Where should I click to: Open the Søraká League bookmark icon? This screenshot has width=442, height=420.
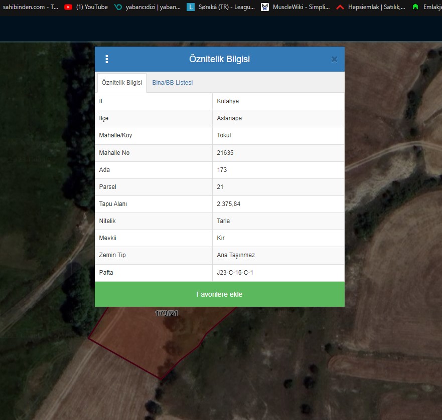click(x=191, y=7)
